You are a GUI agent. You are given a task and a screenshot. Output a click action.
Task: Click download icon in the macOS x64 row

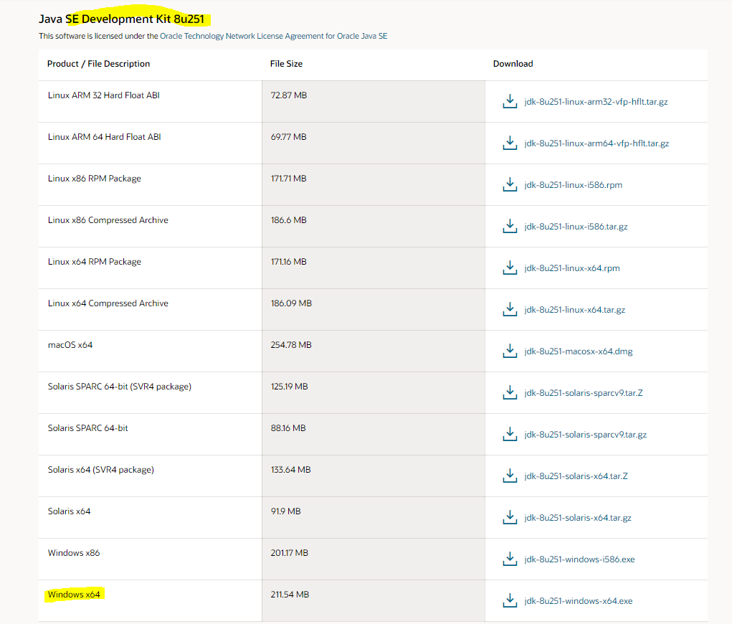point(510,351)
